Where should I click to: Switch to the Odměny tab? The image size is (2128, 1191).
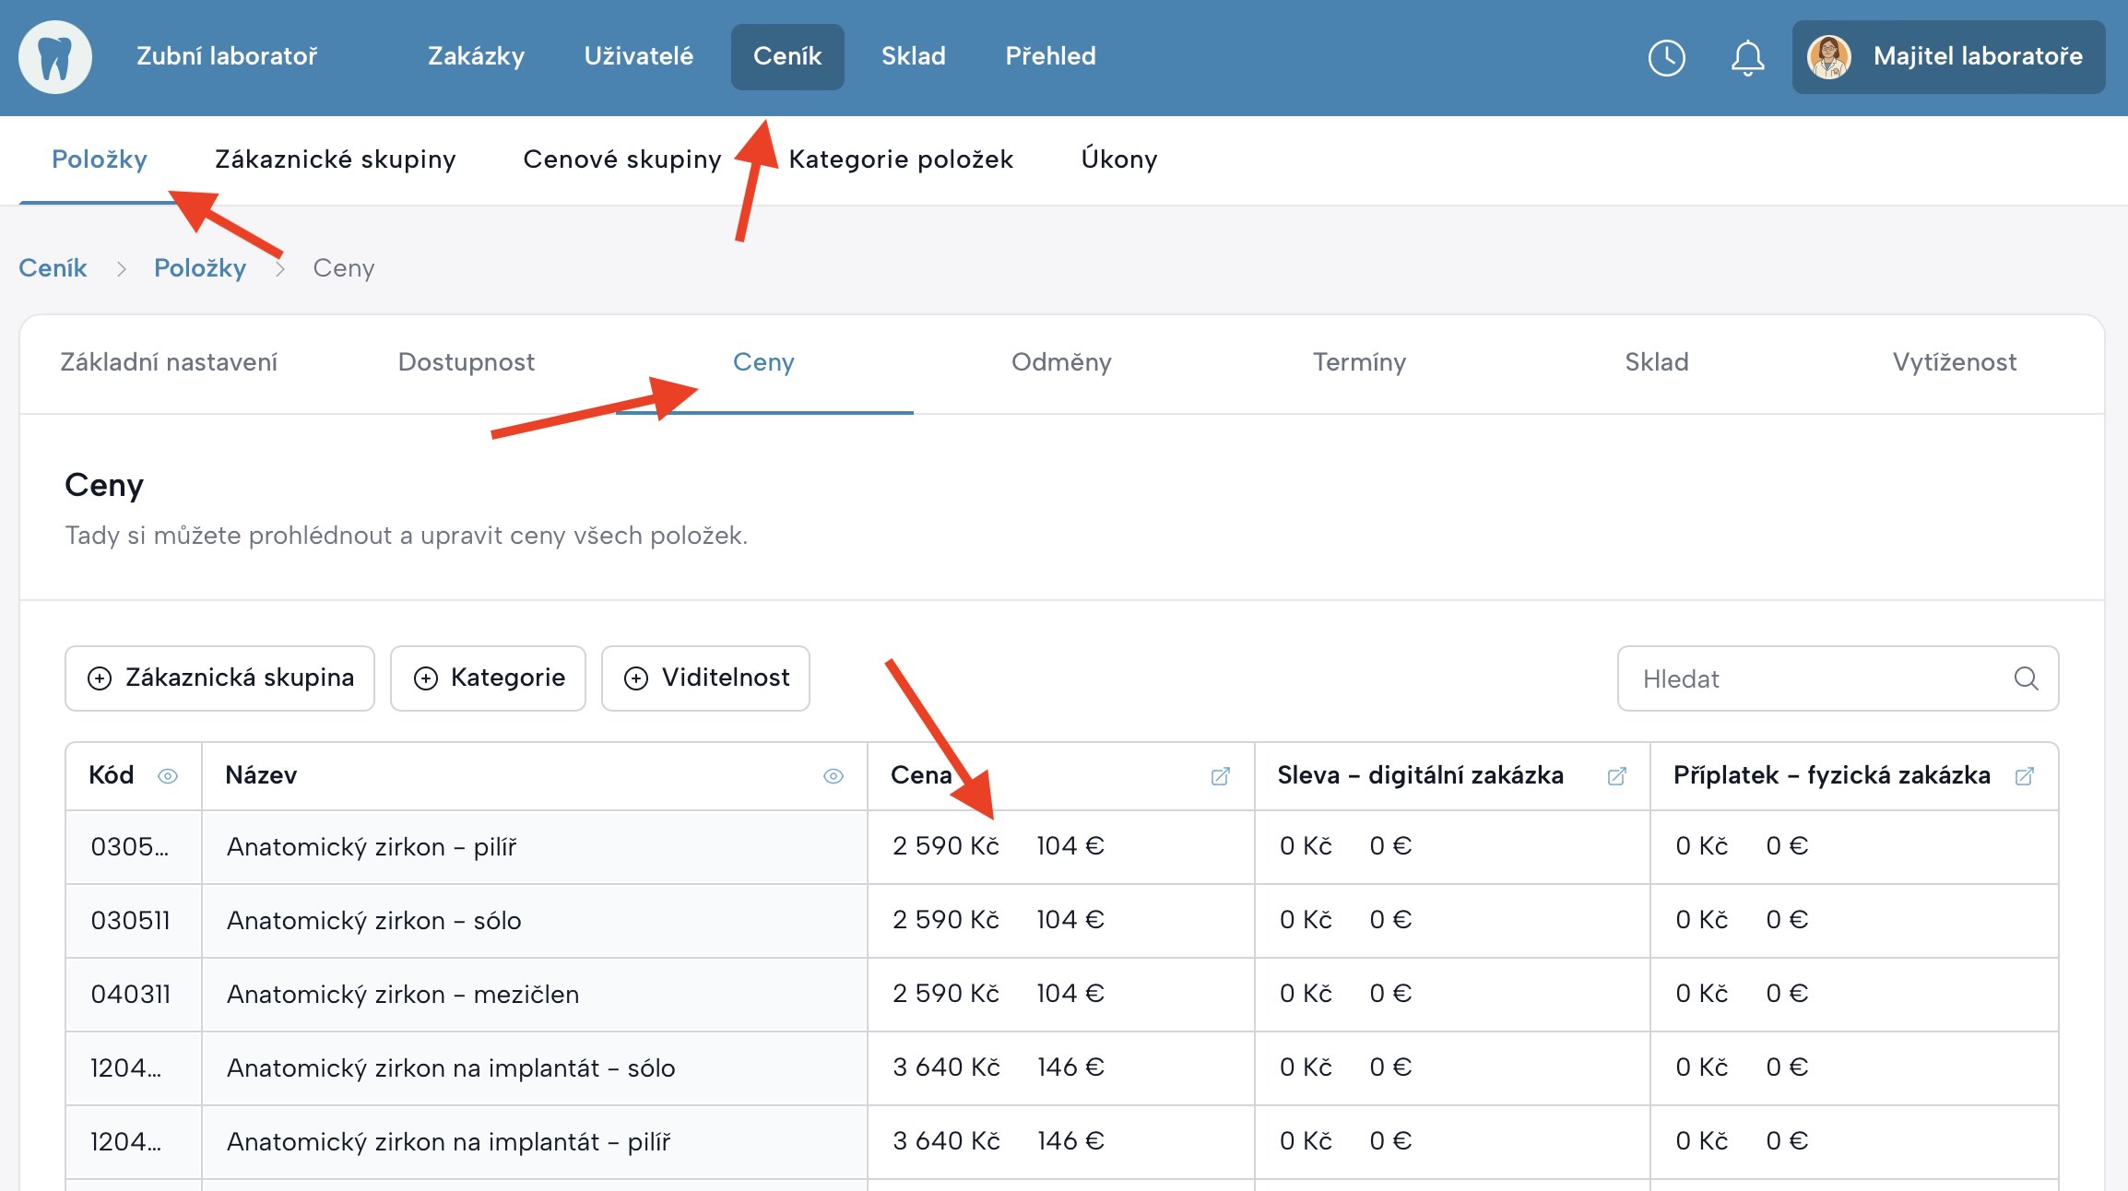(1061, 362)
